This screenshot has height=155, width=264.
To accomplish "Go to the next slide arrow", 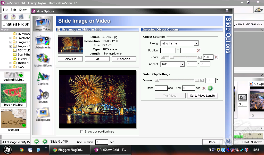I will [x=45, y=141].
